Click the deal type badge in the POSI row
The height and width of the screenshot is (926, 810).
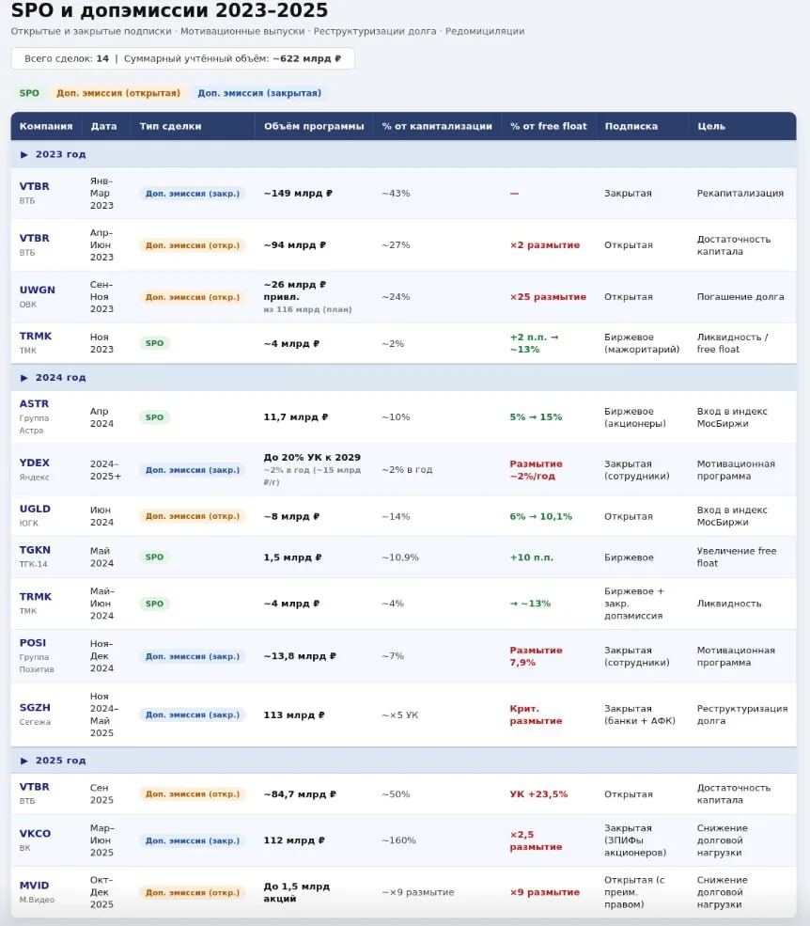click(193, 656)
